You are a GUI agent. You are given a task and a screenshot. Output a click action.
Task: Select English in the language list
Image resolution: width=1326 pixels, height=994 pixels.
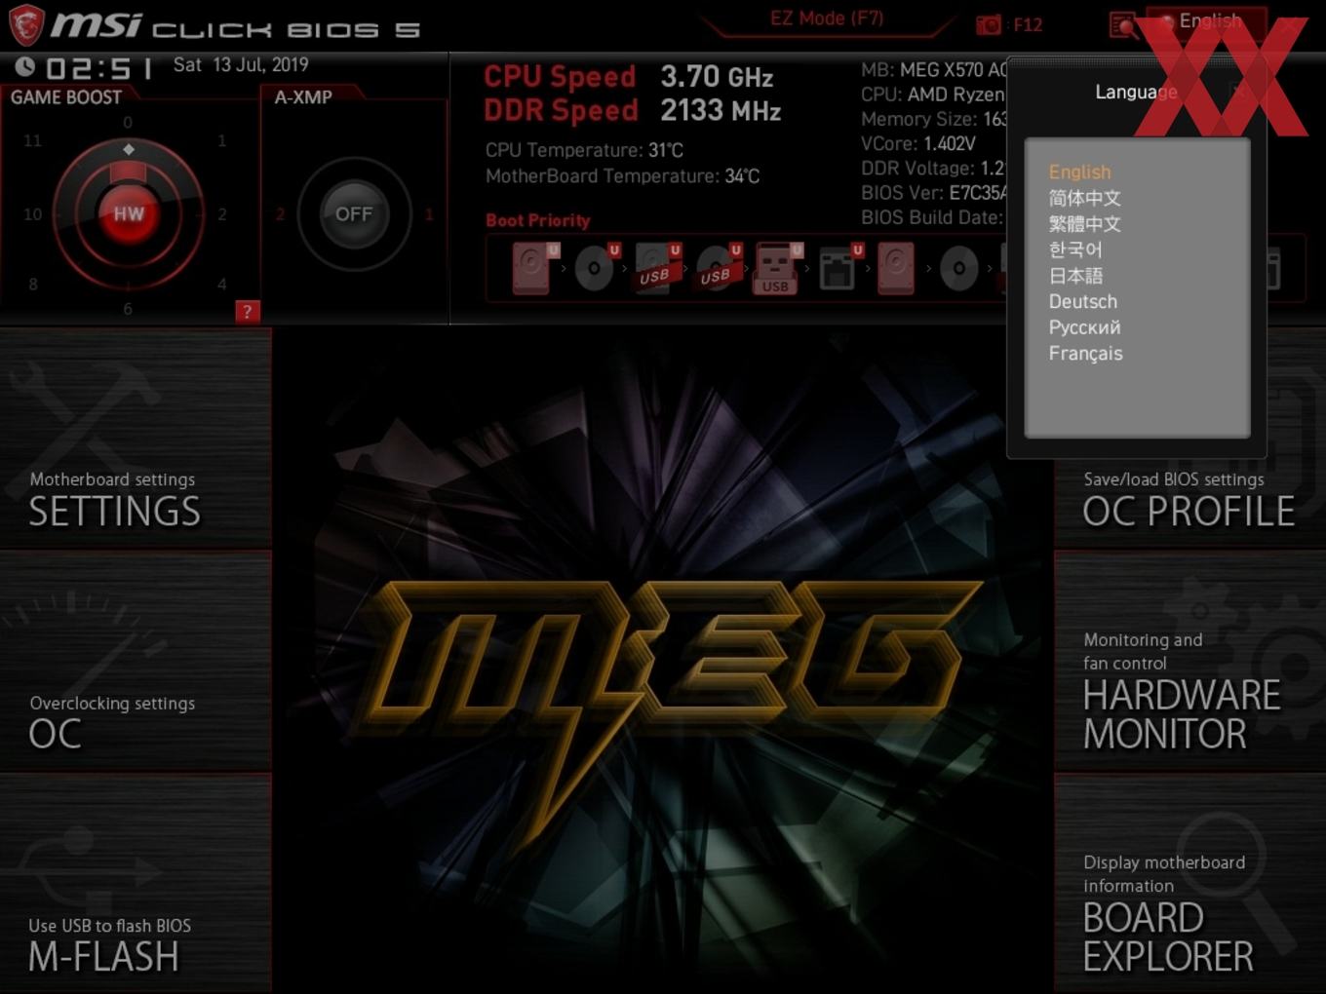coord(1079,172)
